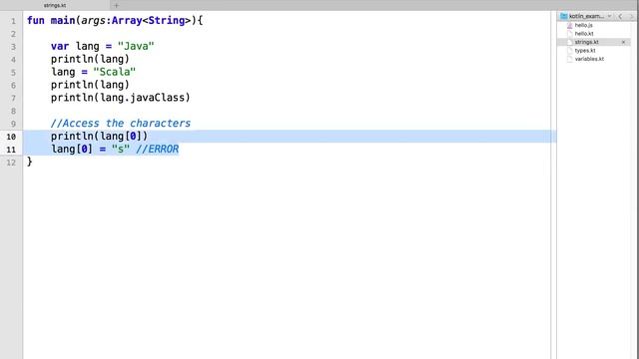Click line number 1 in the gutter
Image resolution: width=639 pixels, height=359 pixels.
pyautogui.click(x=13, y=21)
